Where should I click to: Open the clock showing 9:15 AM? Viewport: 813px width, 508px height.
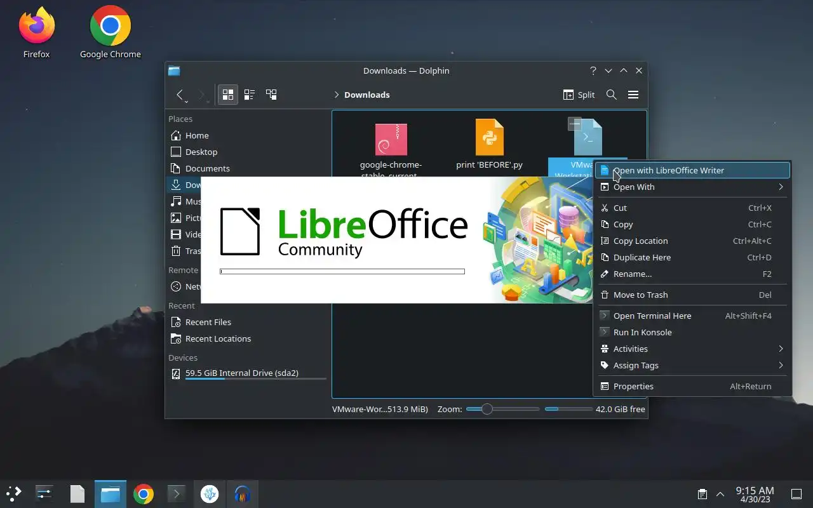click(755, 494)
